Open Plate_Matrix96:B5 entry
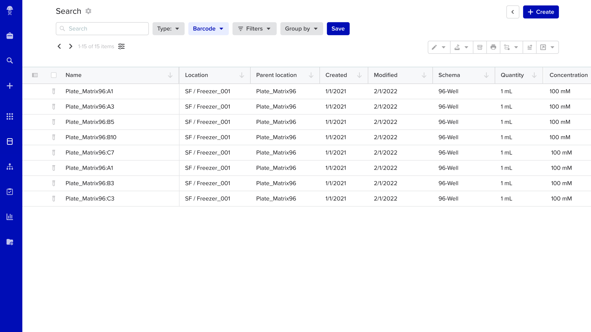The image size is (591, 332). point(90,122)
